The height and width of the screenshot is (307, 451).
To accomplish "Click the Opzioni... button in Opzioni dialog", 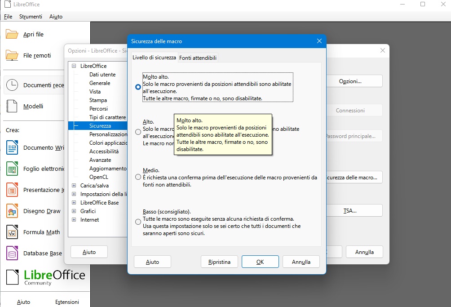I will coord(354,81).
